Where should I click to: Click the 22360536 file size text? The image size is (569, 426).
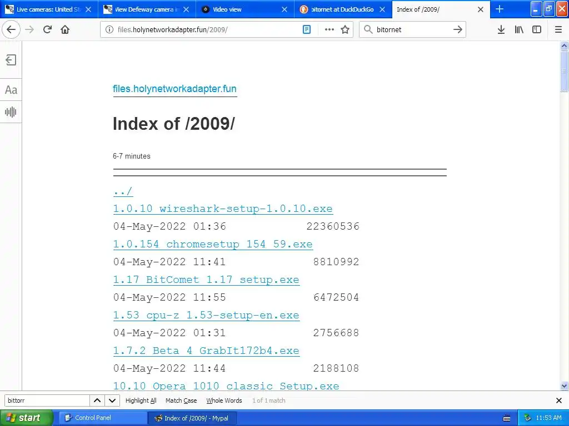click(333, 226)
